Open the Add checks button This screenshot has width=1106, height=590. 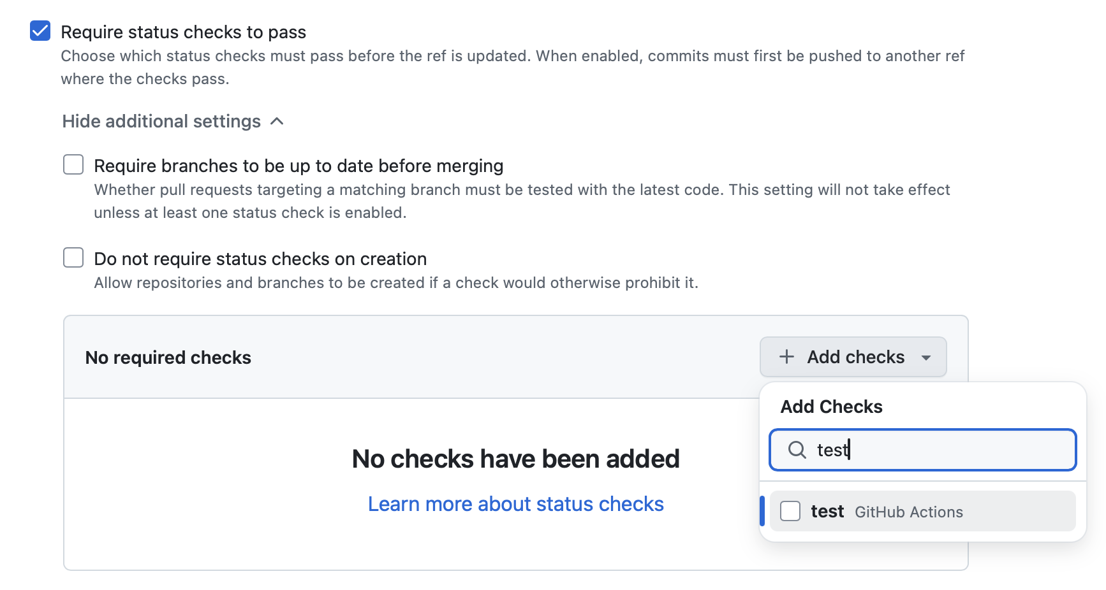click(853, 357)
